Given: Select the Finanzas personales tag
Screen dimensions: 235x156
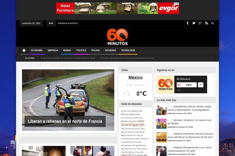Looking at the screenshot, I should pos(130,139).
